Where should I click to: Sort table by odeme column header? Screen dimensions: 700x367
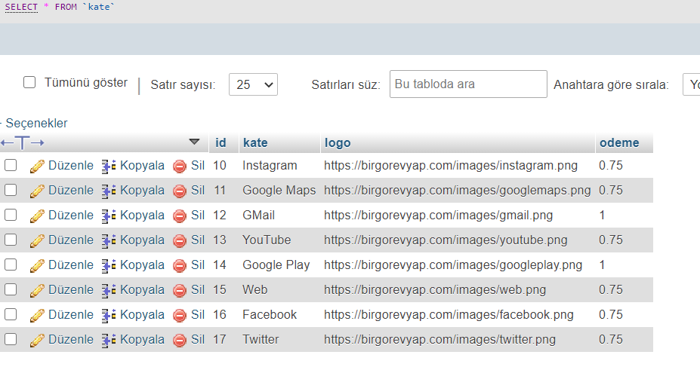(619, 143)
